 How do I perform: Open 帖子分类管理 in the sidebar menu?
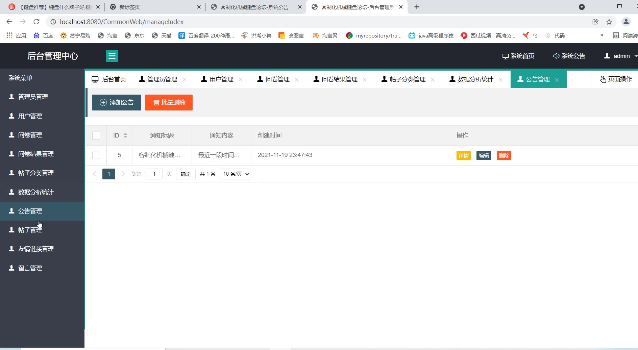click(x=42, y=173)
